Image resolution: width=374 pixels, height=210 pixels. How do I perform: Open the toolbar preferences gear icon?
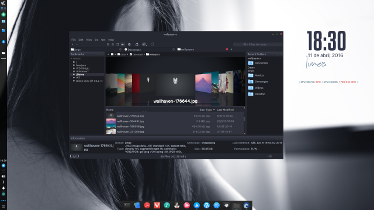coord(129,44)
